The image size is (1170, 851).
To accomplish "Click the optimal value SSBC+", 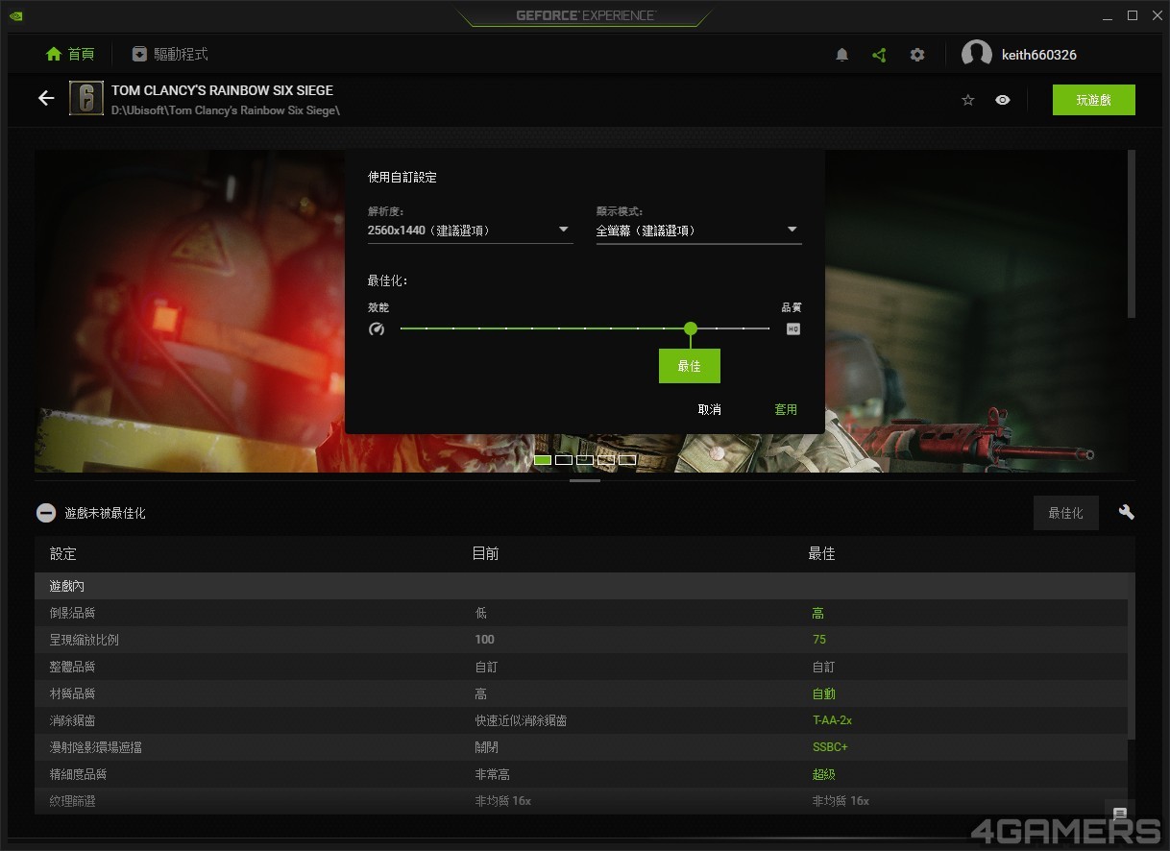I will click(x=830, y=747).
